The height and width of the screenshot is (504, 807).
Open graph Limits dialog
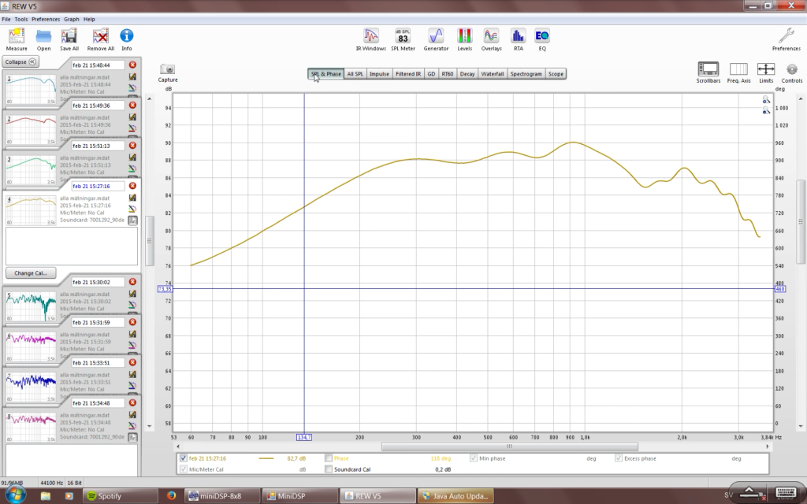click(x=766, y=72)
